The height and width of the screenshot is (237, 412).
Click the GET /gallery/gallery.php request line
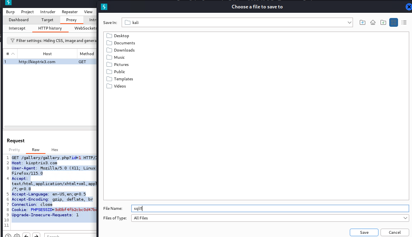(54, 158)
